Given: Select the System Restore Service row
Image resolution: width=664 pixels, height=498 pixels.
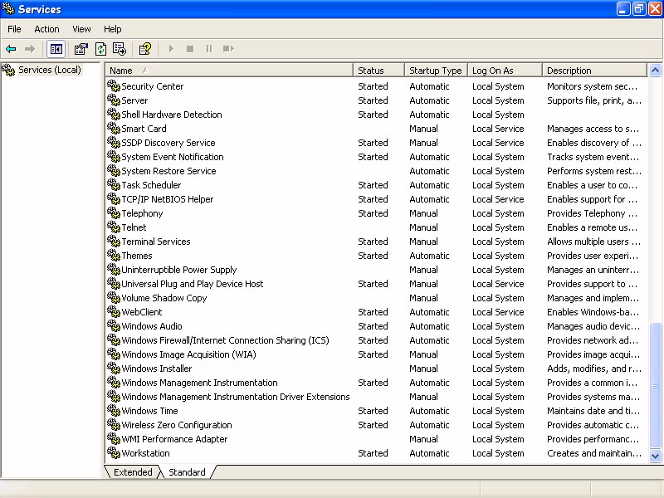Looking at the screenshot, I should [x=168, y=171].
